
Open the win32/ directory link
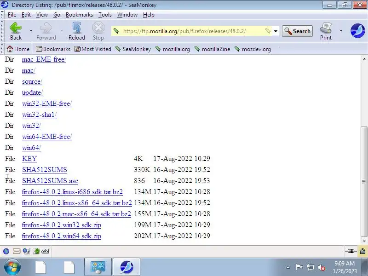click(31, 126)
